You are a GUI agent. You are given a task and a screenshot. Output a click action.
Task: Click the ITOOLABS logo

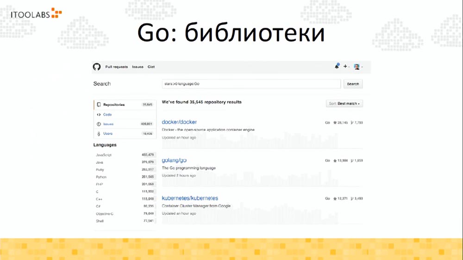point(36,13)
